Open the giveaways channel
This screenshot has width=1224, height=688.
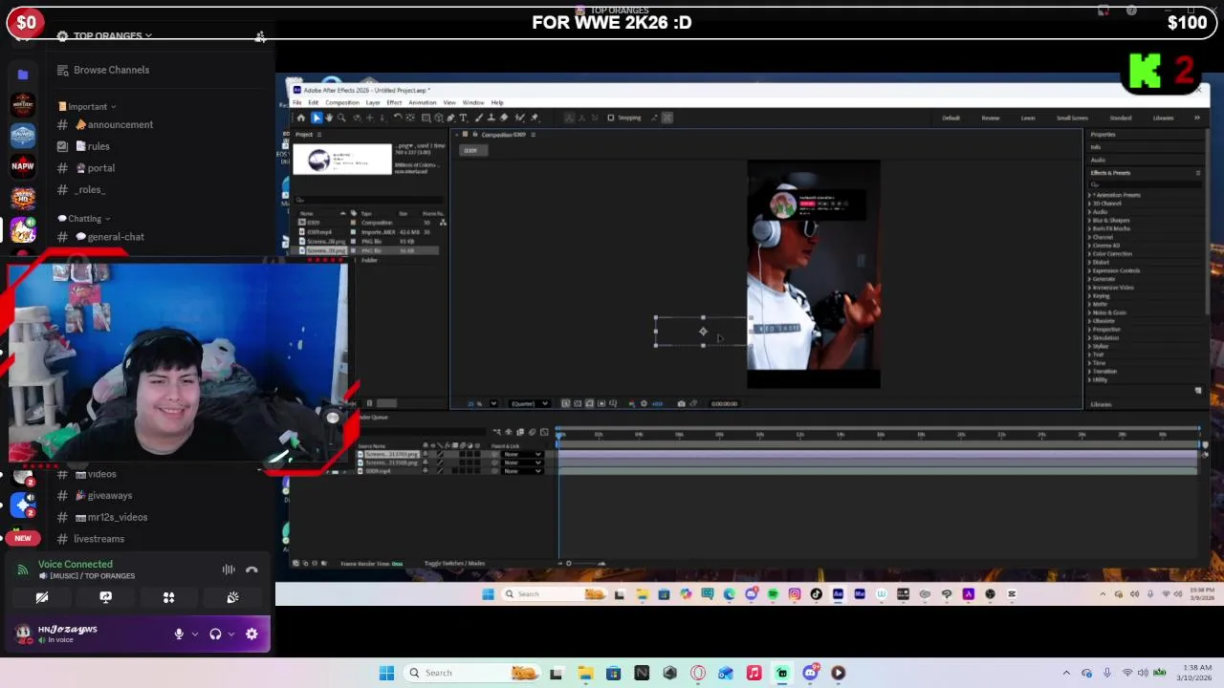pos(110,496)
